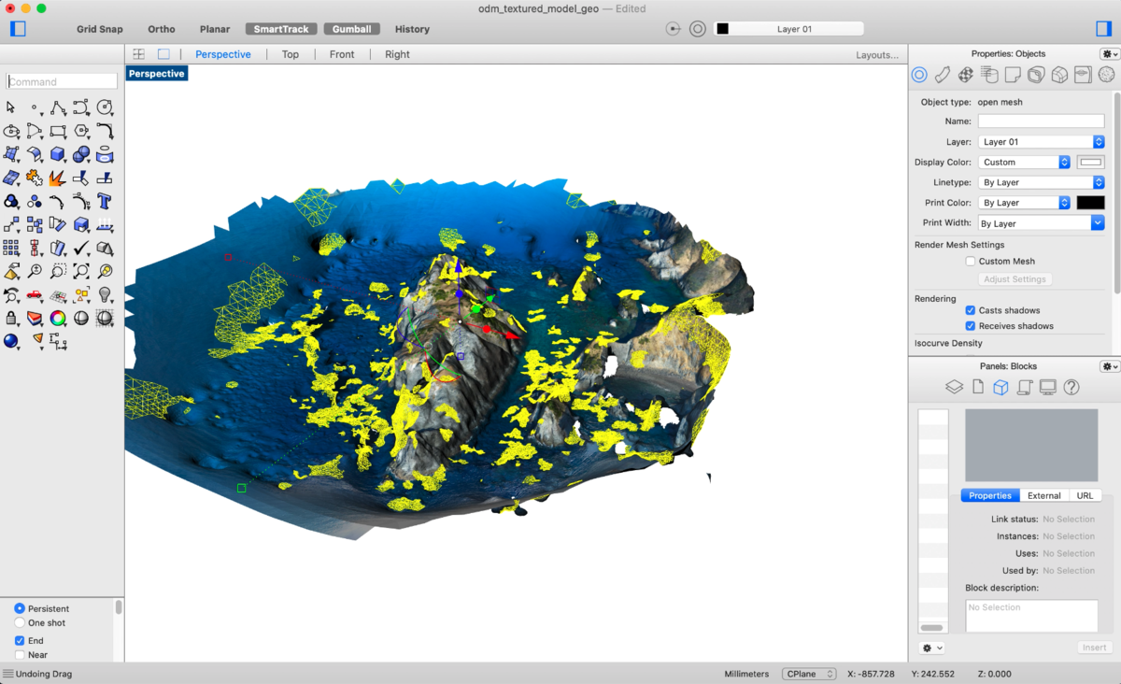This screenshot has width=1121, height=684.
Task: Select the Box solid tool
Action: [x=58, y=154]
